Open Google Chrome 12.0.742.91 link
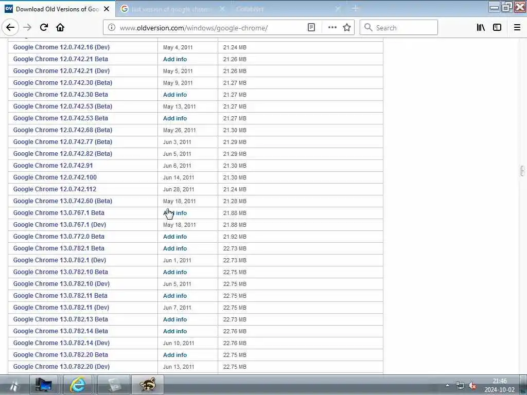This screenshot has height=395, width=527. (53, 165)
